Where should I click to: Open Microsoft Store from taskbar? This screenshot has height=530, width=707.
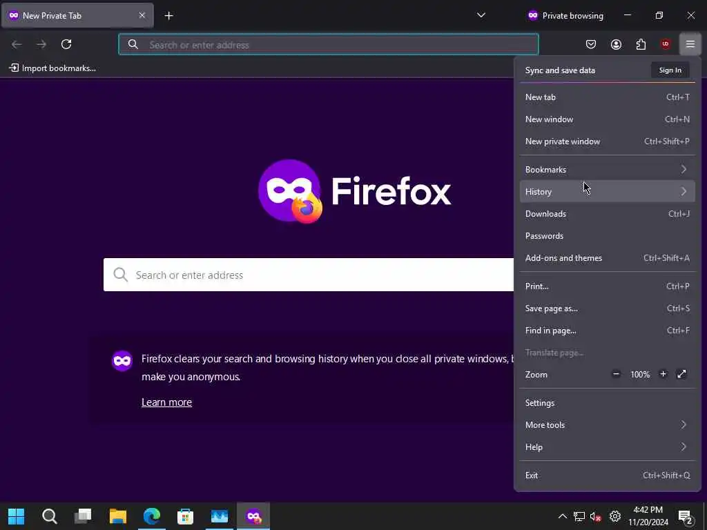185,516
